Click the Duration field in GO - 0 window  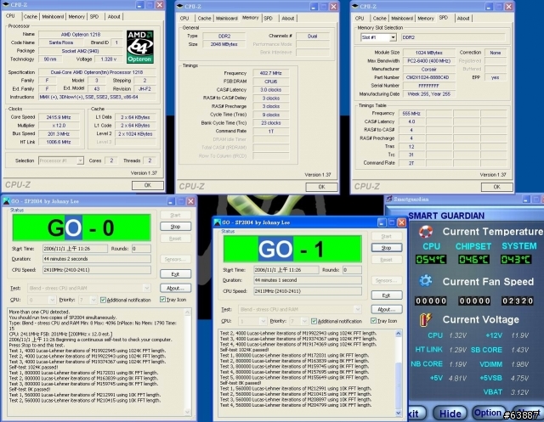coord(97,259)
